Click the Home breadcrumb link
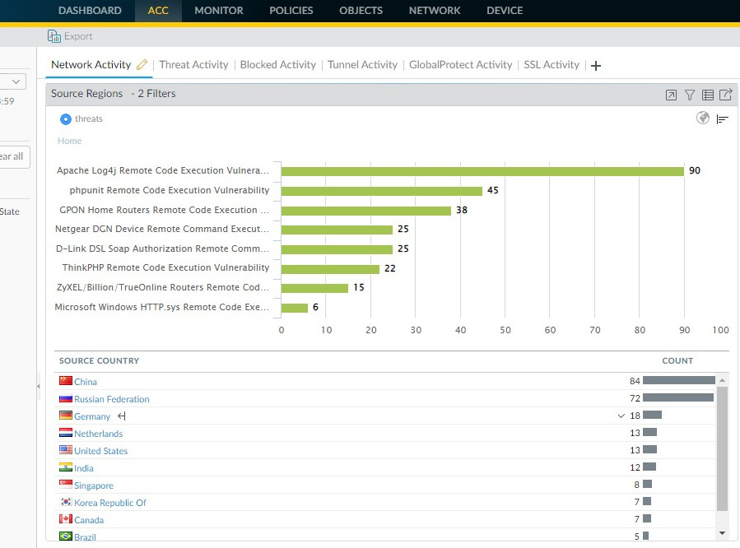This screenshot has height=548, width=740. coord(69,141)
